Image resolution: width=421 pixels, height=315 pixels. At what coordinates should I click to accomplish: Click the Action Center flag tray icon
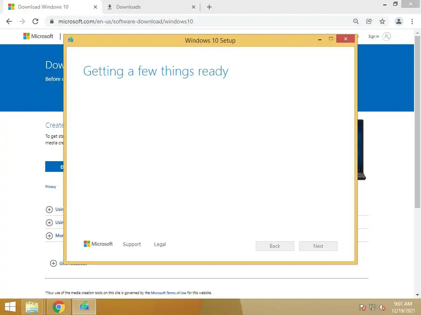click(x=363, y=307)
